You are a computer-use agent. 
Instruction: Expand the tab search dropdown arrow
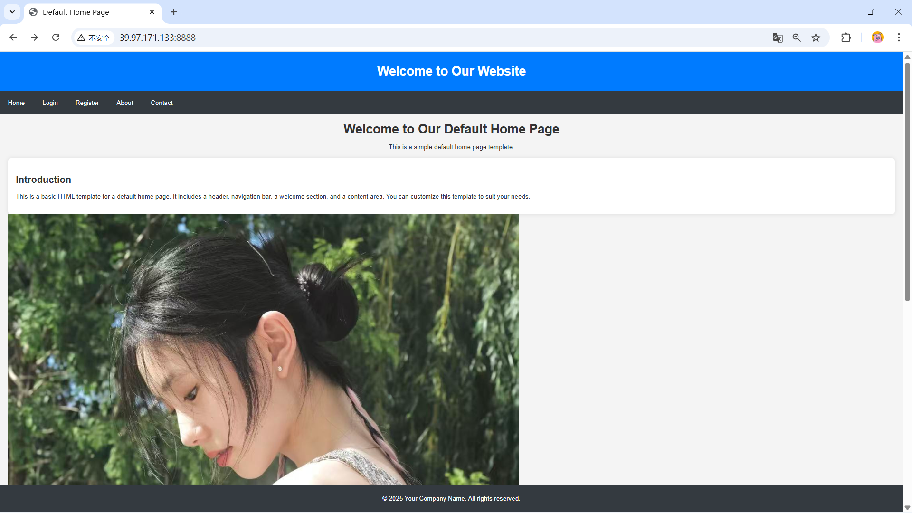tap(12, 12)
